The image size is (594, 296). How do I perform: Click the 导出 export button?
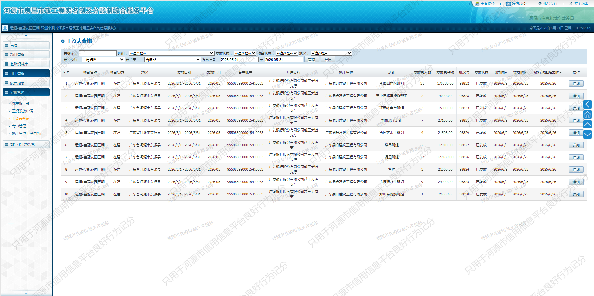pyautogui.click(x=328, y=60)
